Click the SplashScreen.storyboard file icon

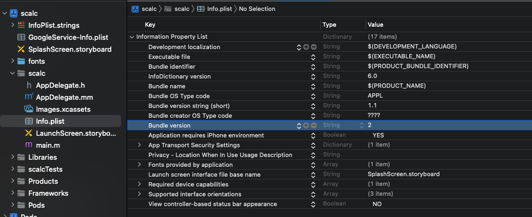[21, 49]
